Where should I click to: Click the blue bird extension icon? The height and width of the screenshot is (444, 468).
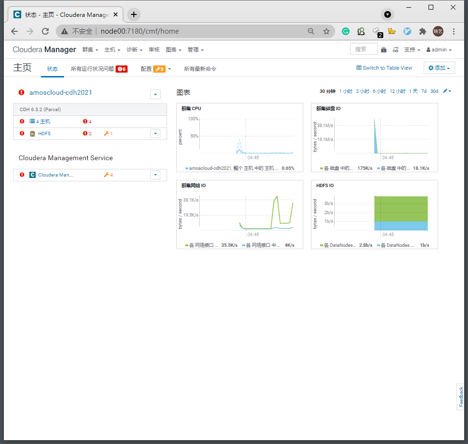tap(407, 31)
